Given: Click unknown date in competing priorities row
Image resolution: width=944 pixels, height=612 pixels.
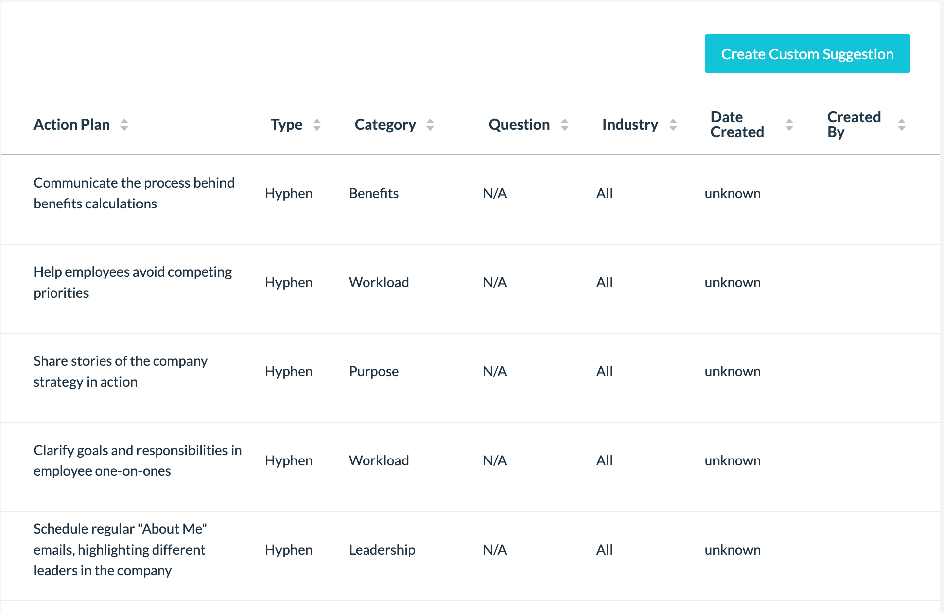Looking at the screenshot, I should 733,282.
